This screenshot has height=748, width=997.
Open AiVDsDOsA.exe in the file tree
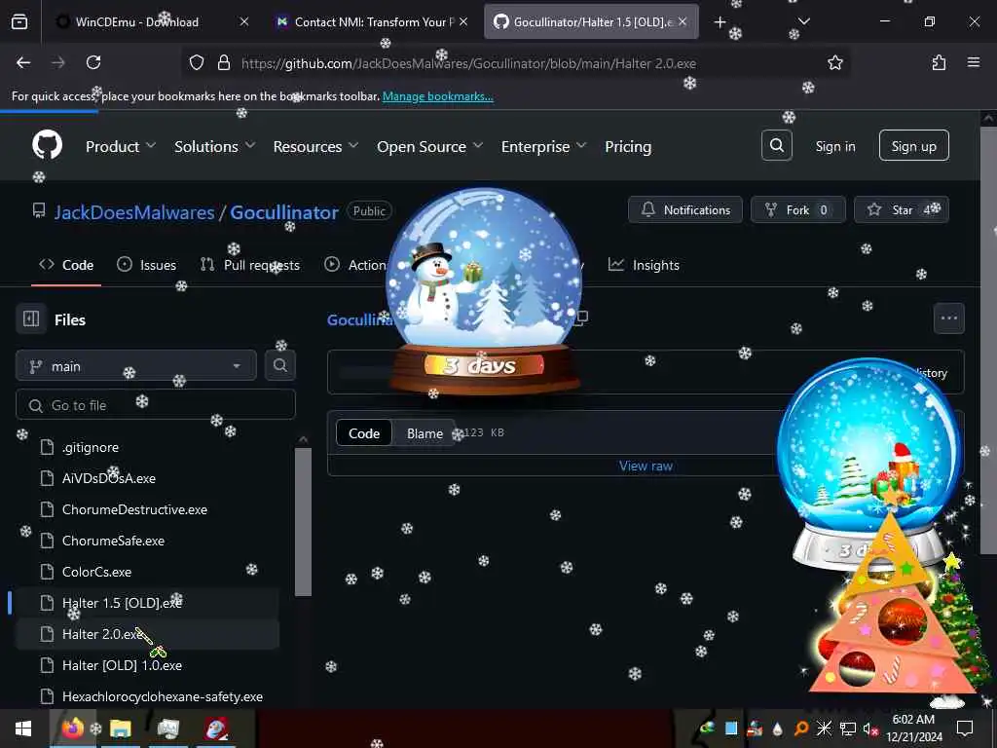point(109,478)
